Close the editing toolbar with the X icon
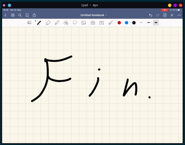Screen dimensions: 185x145 coord(172,15)
